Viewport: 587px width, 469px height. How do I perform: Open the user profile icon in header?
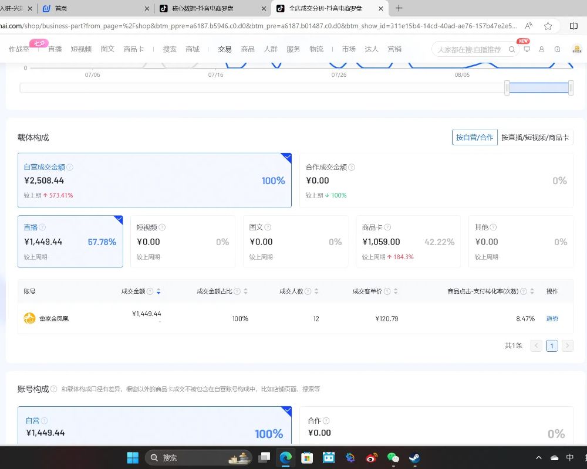pyautogui.click(x=542, y=49)
